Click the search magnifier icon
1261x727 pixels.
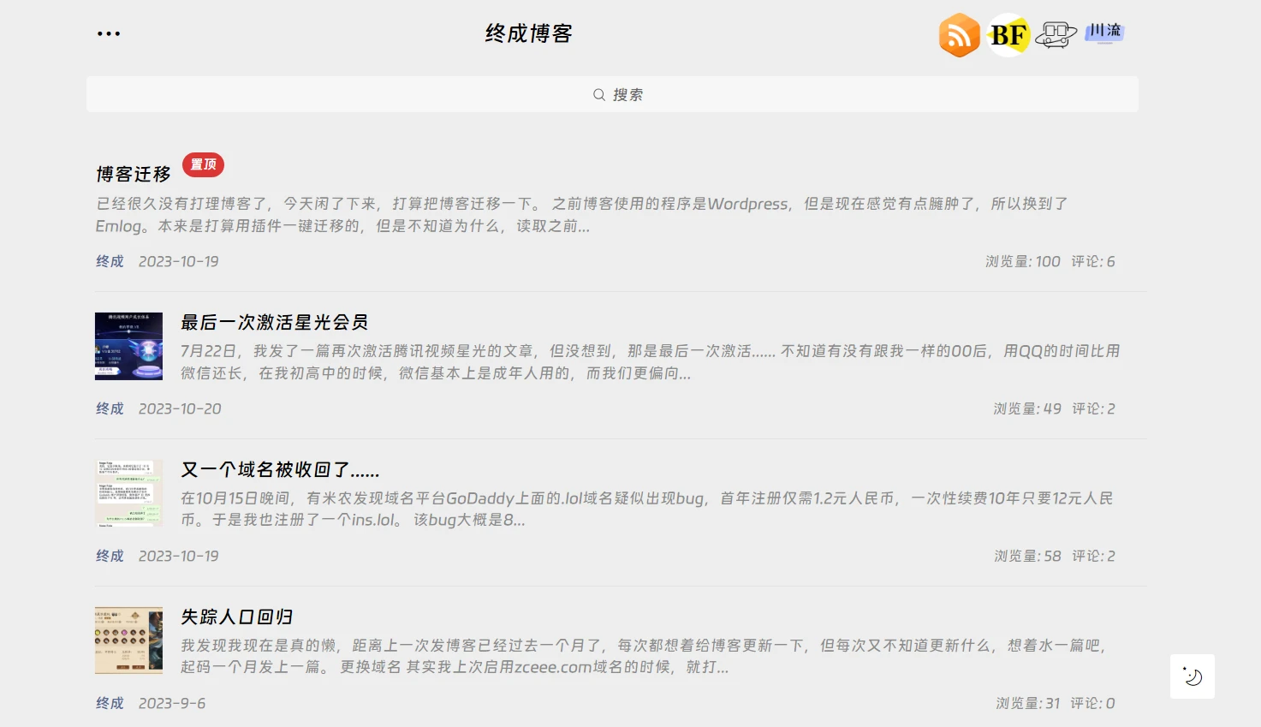click(x=599, y=95)
